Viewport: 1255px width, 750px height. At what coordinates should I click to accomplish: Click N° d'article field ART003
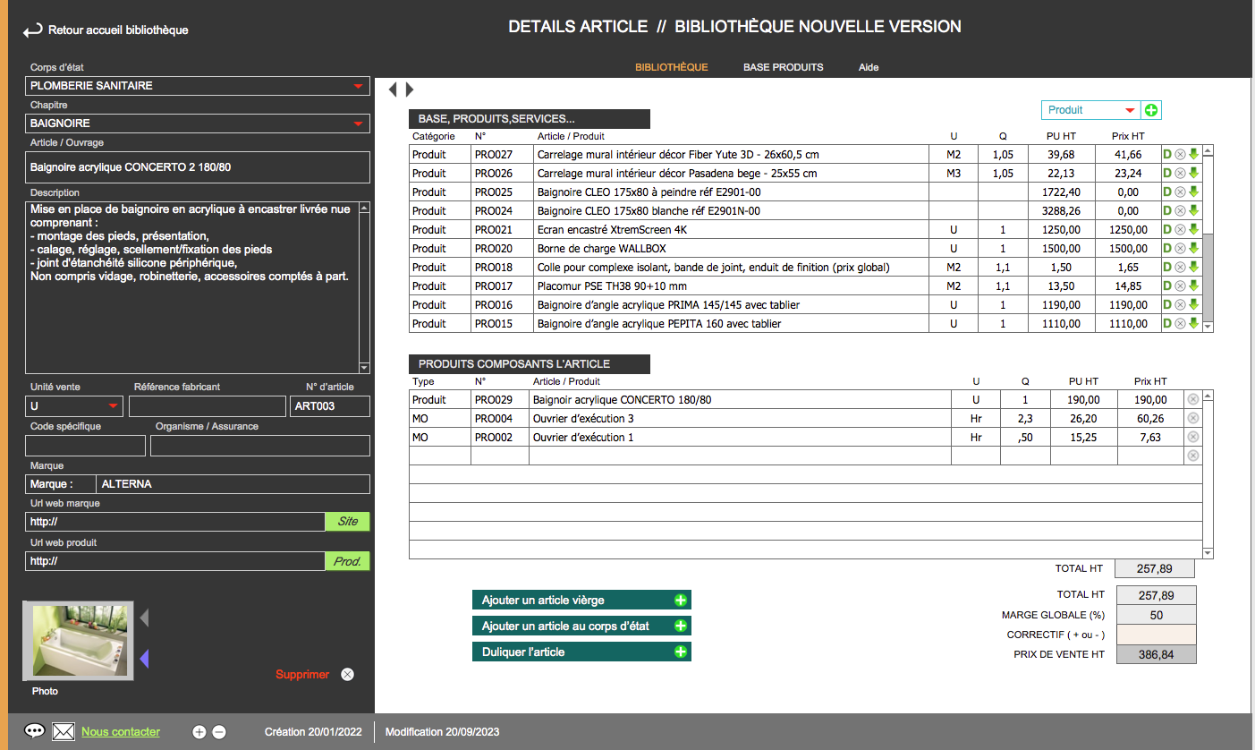pyautogui.click(x=331, y=406)
